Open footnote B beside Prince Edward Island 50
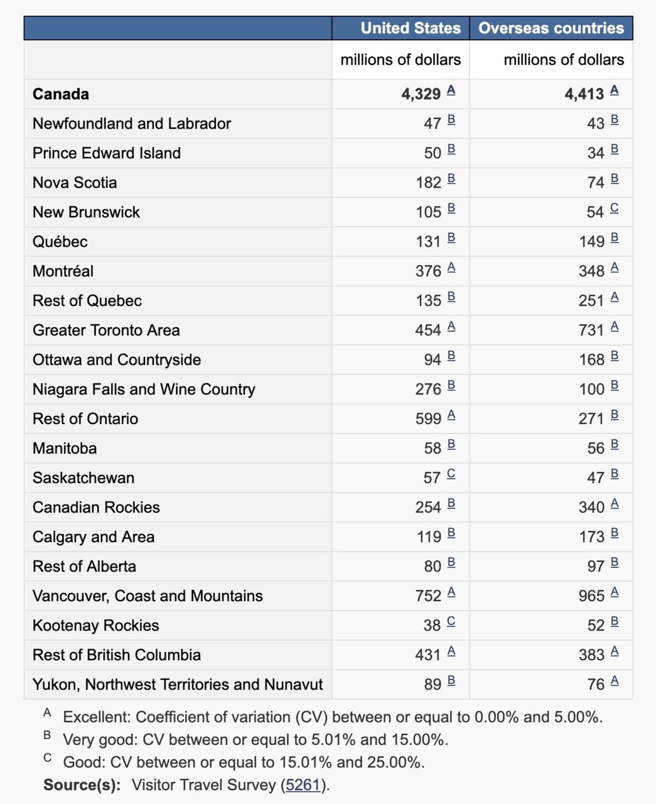Image resolution: width=656 pixels, height=804 pixels. click(451, 149)
